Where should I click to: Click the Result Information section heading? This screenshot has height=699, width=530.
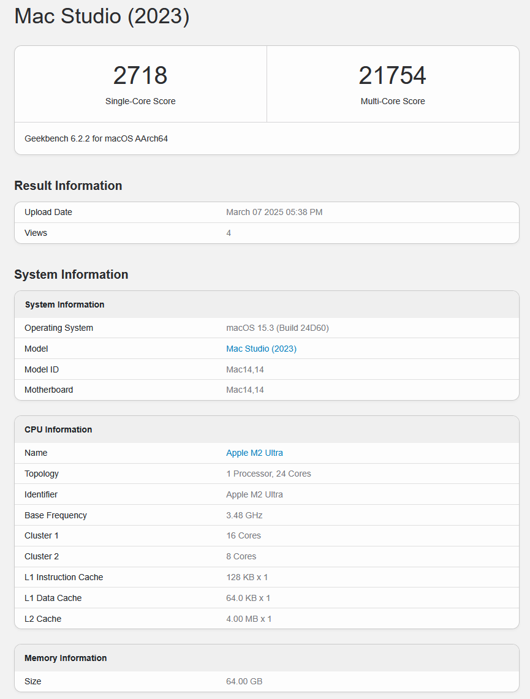(x=68, y=186)
